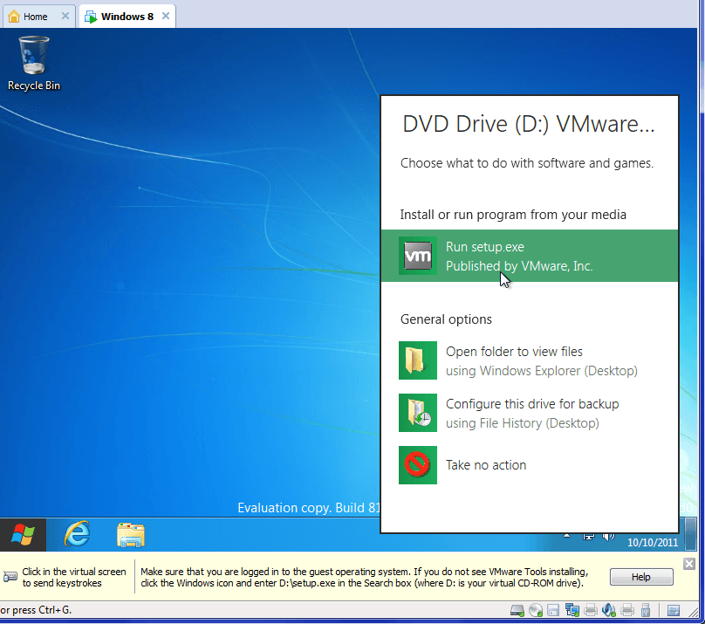Image resolution: width=705 pixels, height=624 pixels.
Task: Click 'Install or run program from your media'
Action: (x=513, y=215)
